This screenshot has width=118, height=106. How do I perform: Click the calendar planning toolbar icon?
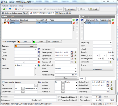[x=10, y=9]
